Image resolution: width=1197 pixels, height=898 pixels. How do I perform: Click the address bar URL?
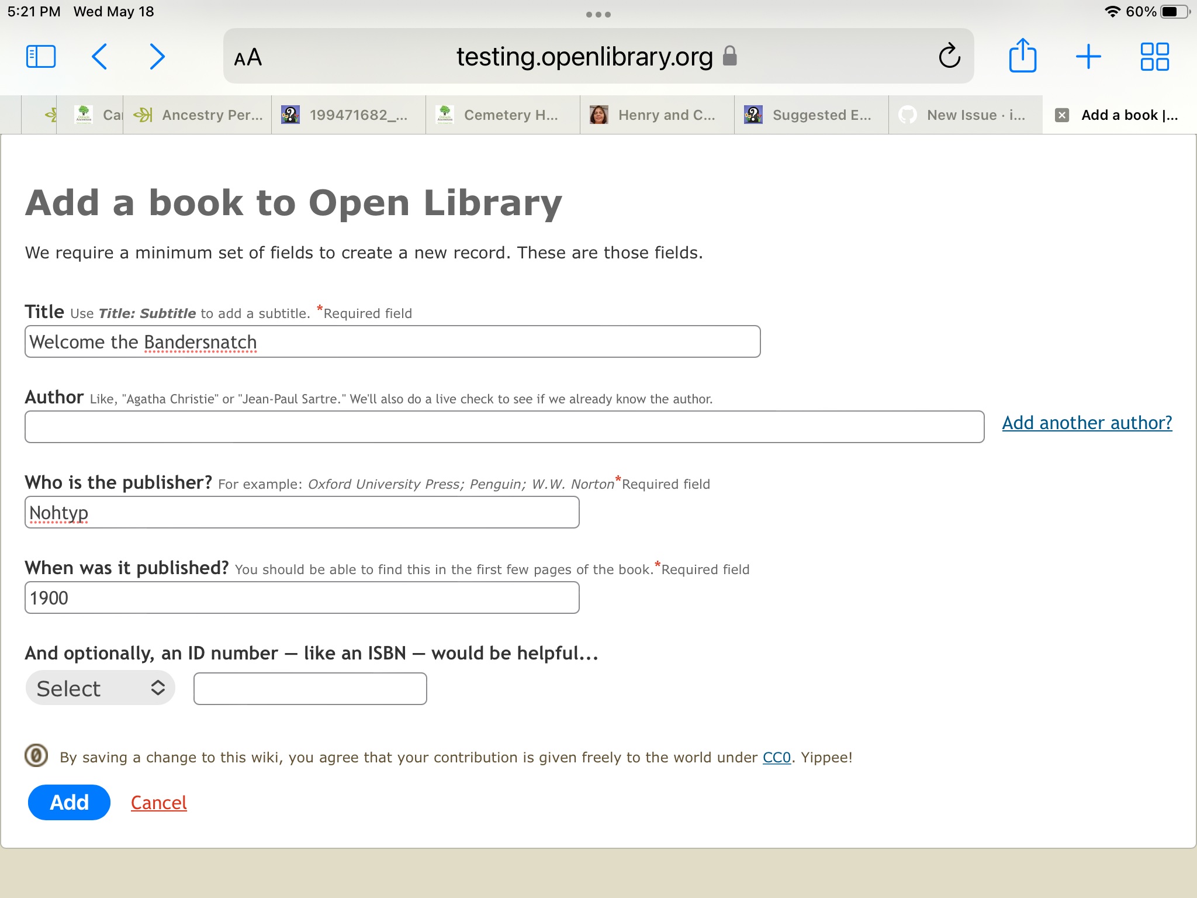point(584,57)
